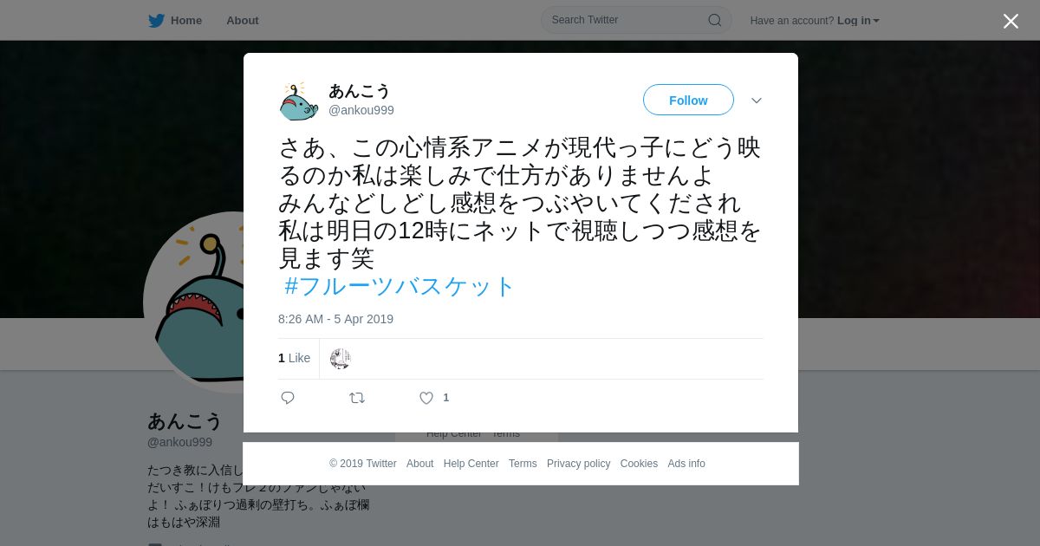
Task: Follow the ankou999 account
Action: point(688,100)
